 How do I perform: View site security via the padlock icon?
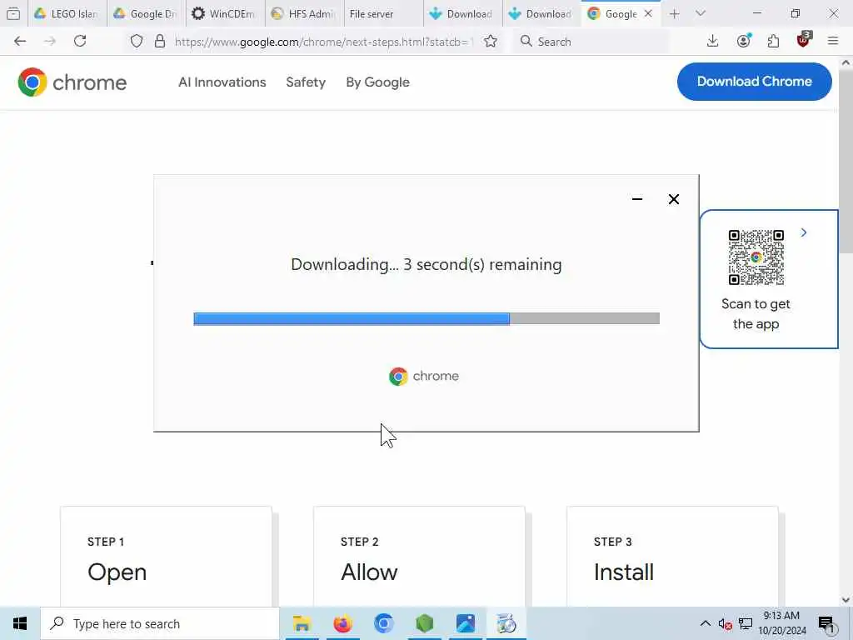[x=159, y=42]
